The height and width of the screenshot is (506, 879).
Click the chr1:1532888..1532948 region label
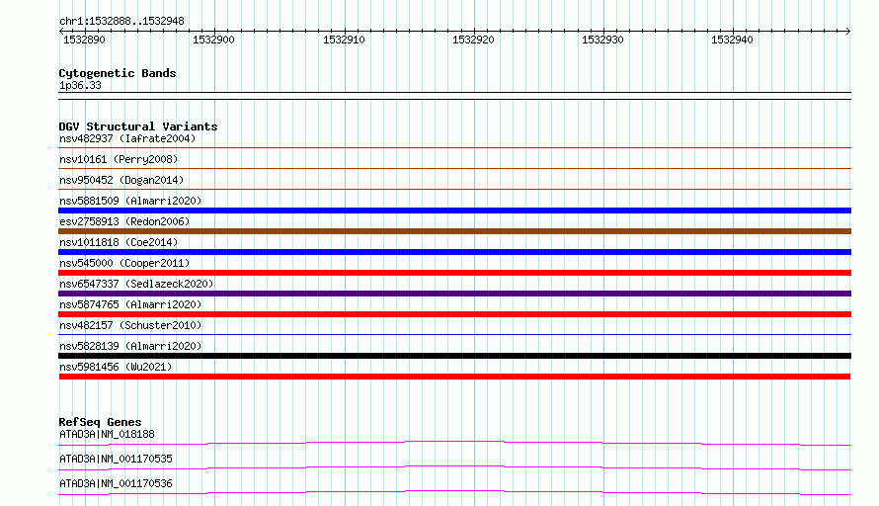pos(121,21)
